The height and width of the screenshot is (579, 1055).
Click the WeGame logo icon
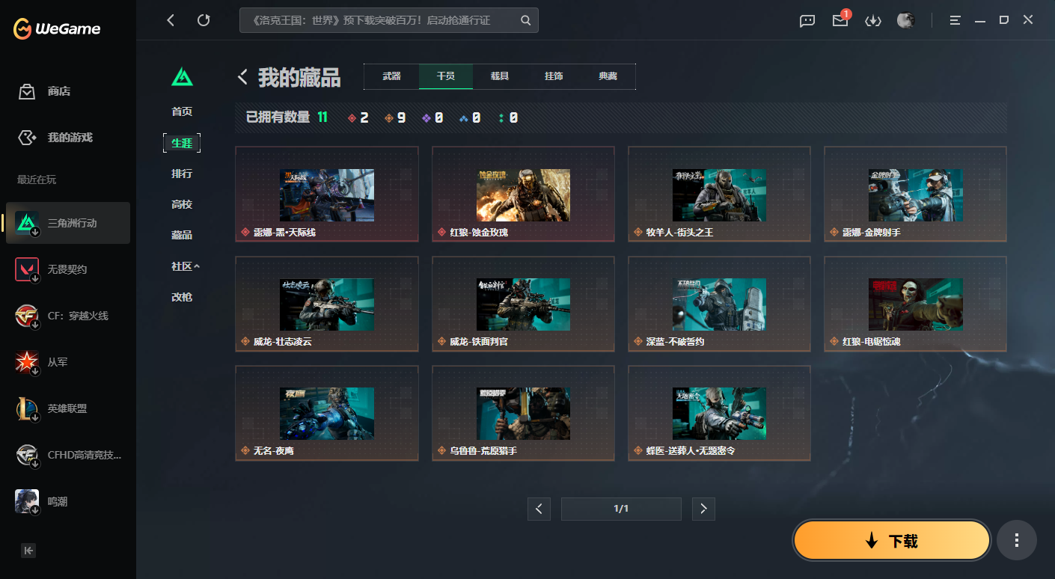(x=23, y=29)
